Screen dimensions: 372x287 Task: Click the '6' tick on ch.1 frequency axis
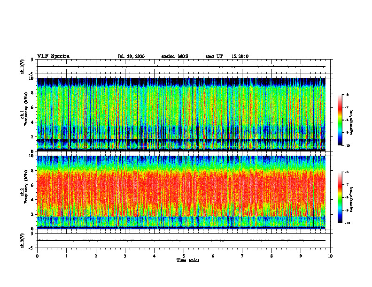[x=33, y=107]
